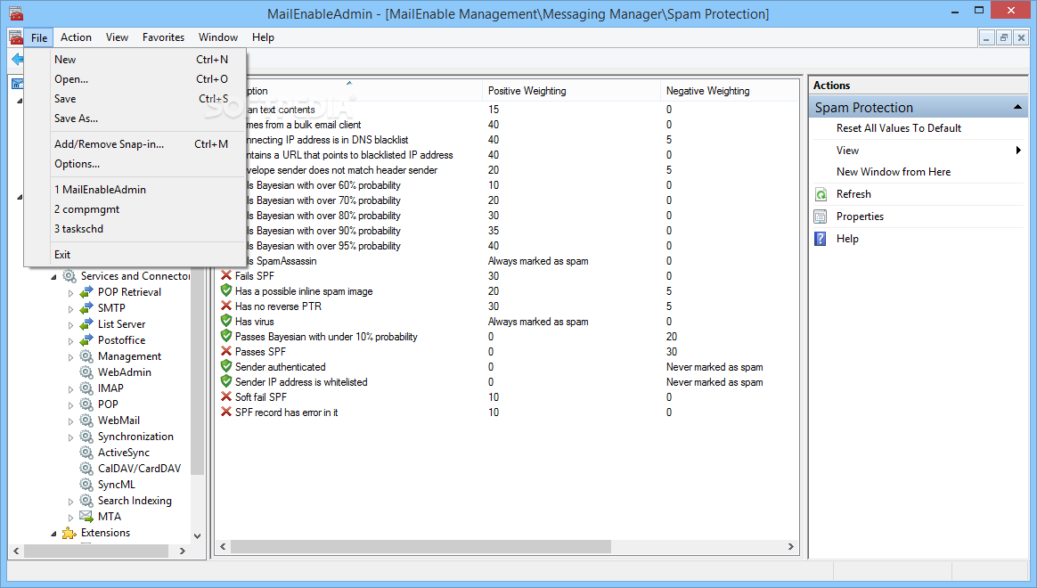Click the red X icon for SPF record error
This screenshot has width=1037, height=588.
pyautogui.click(x=226, y=412)
